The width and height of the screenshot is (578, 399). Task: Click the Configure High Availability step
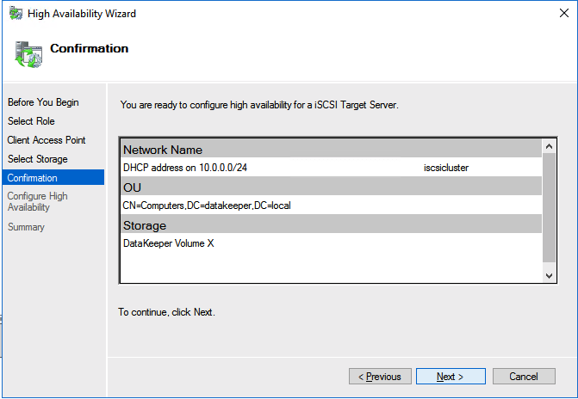pyautogui.click(x=38, y=201)
